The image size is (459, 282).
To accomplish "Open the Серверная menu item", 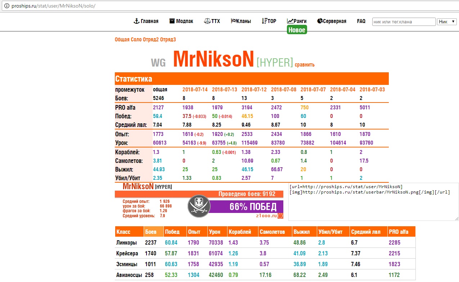I will 334,21.
